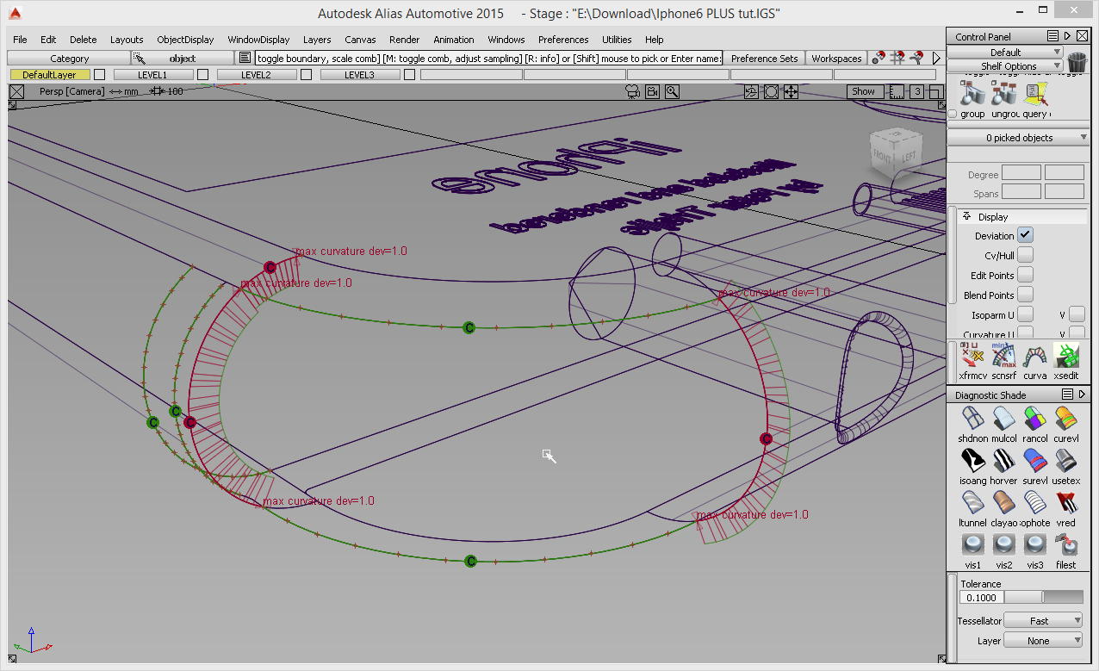Open the Control Panel options menu icon

[x=1052, y=36]
